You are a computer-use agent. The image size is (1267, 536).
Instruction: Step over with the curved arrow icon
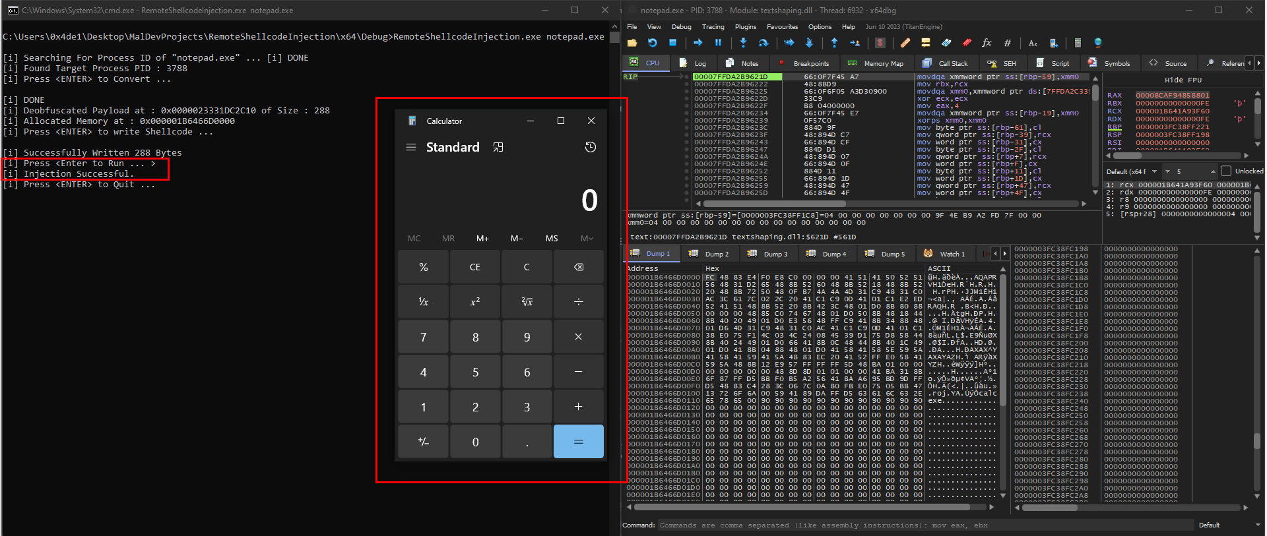tap(763, 43)
